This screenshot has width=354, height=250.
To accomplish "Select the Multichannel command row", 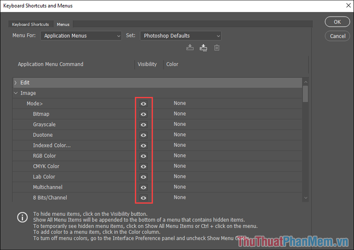I will (157, 187).
